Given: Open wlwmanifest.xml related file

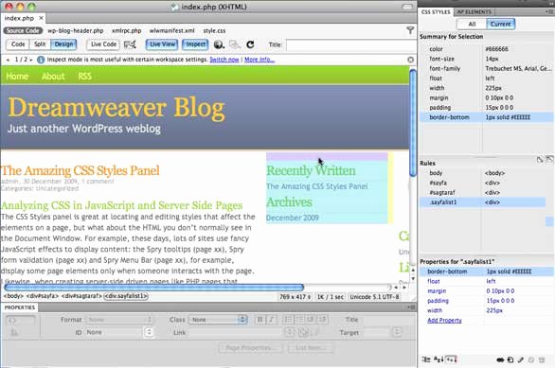Looking at the screenshot, I should 171,31.
